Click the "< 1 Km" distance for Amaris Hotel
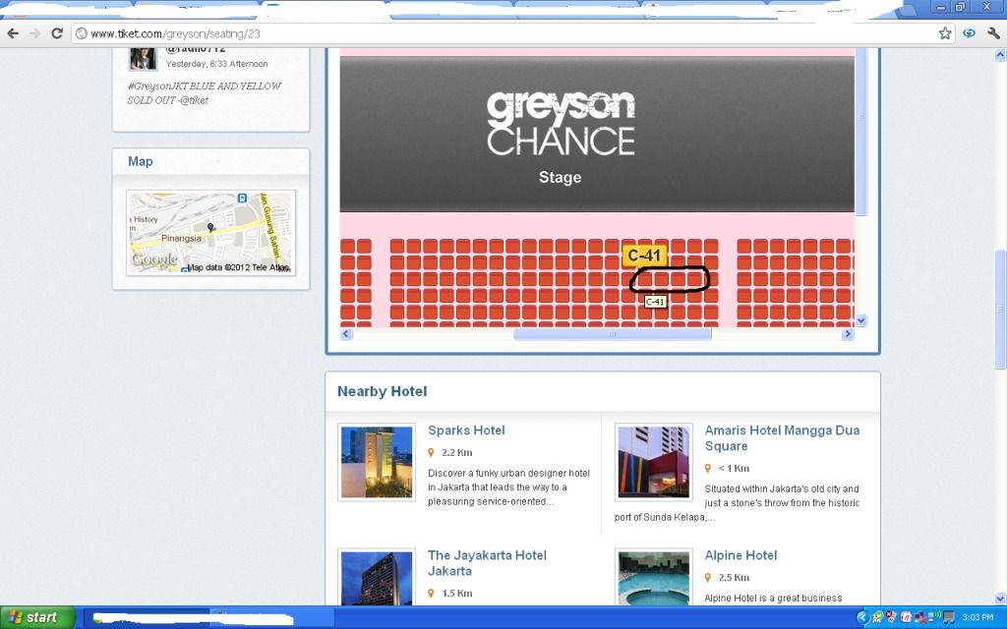Viewport: 1007px width, 629px height. pyautogui.click(x=734, y=468)
